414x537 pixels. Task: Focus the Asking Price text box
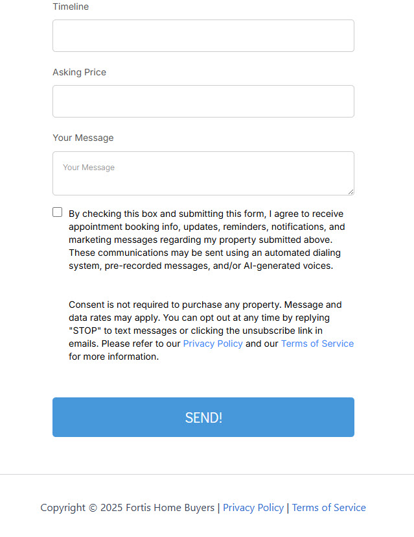[203, 101]
